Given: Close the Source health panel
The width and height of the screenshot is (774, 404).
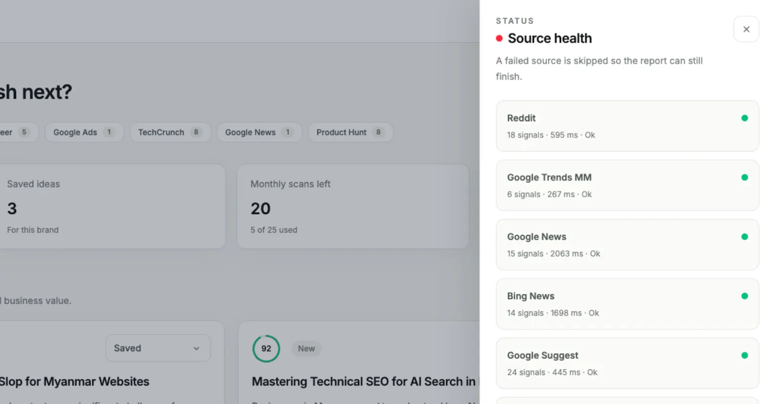Looking at the screenshot, I should [746, 29].
